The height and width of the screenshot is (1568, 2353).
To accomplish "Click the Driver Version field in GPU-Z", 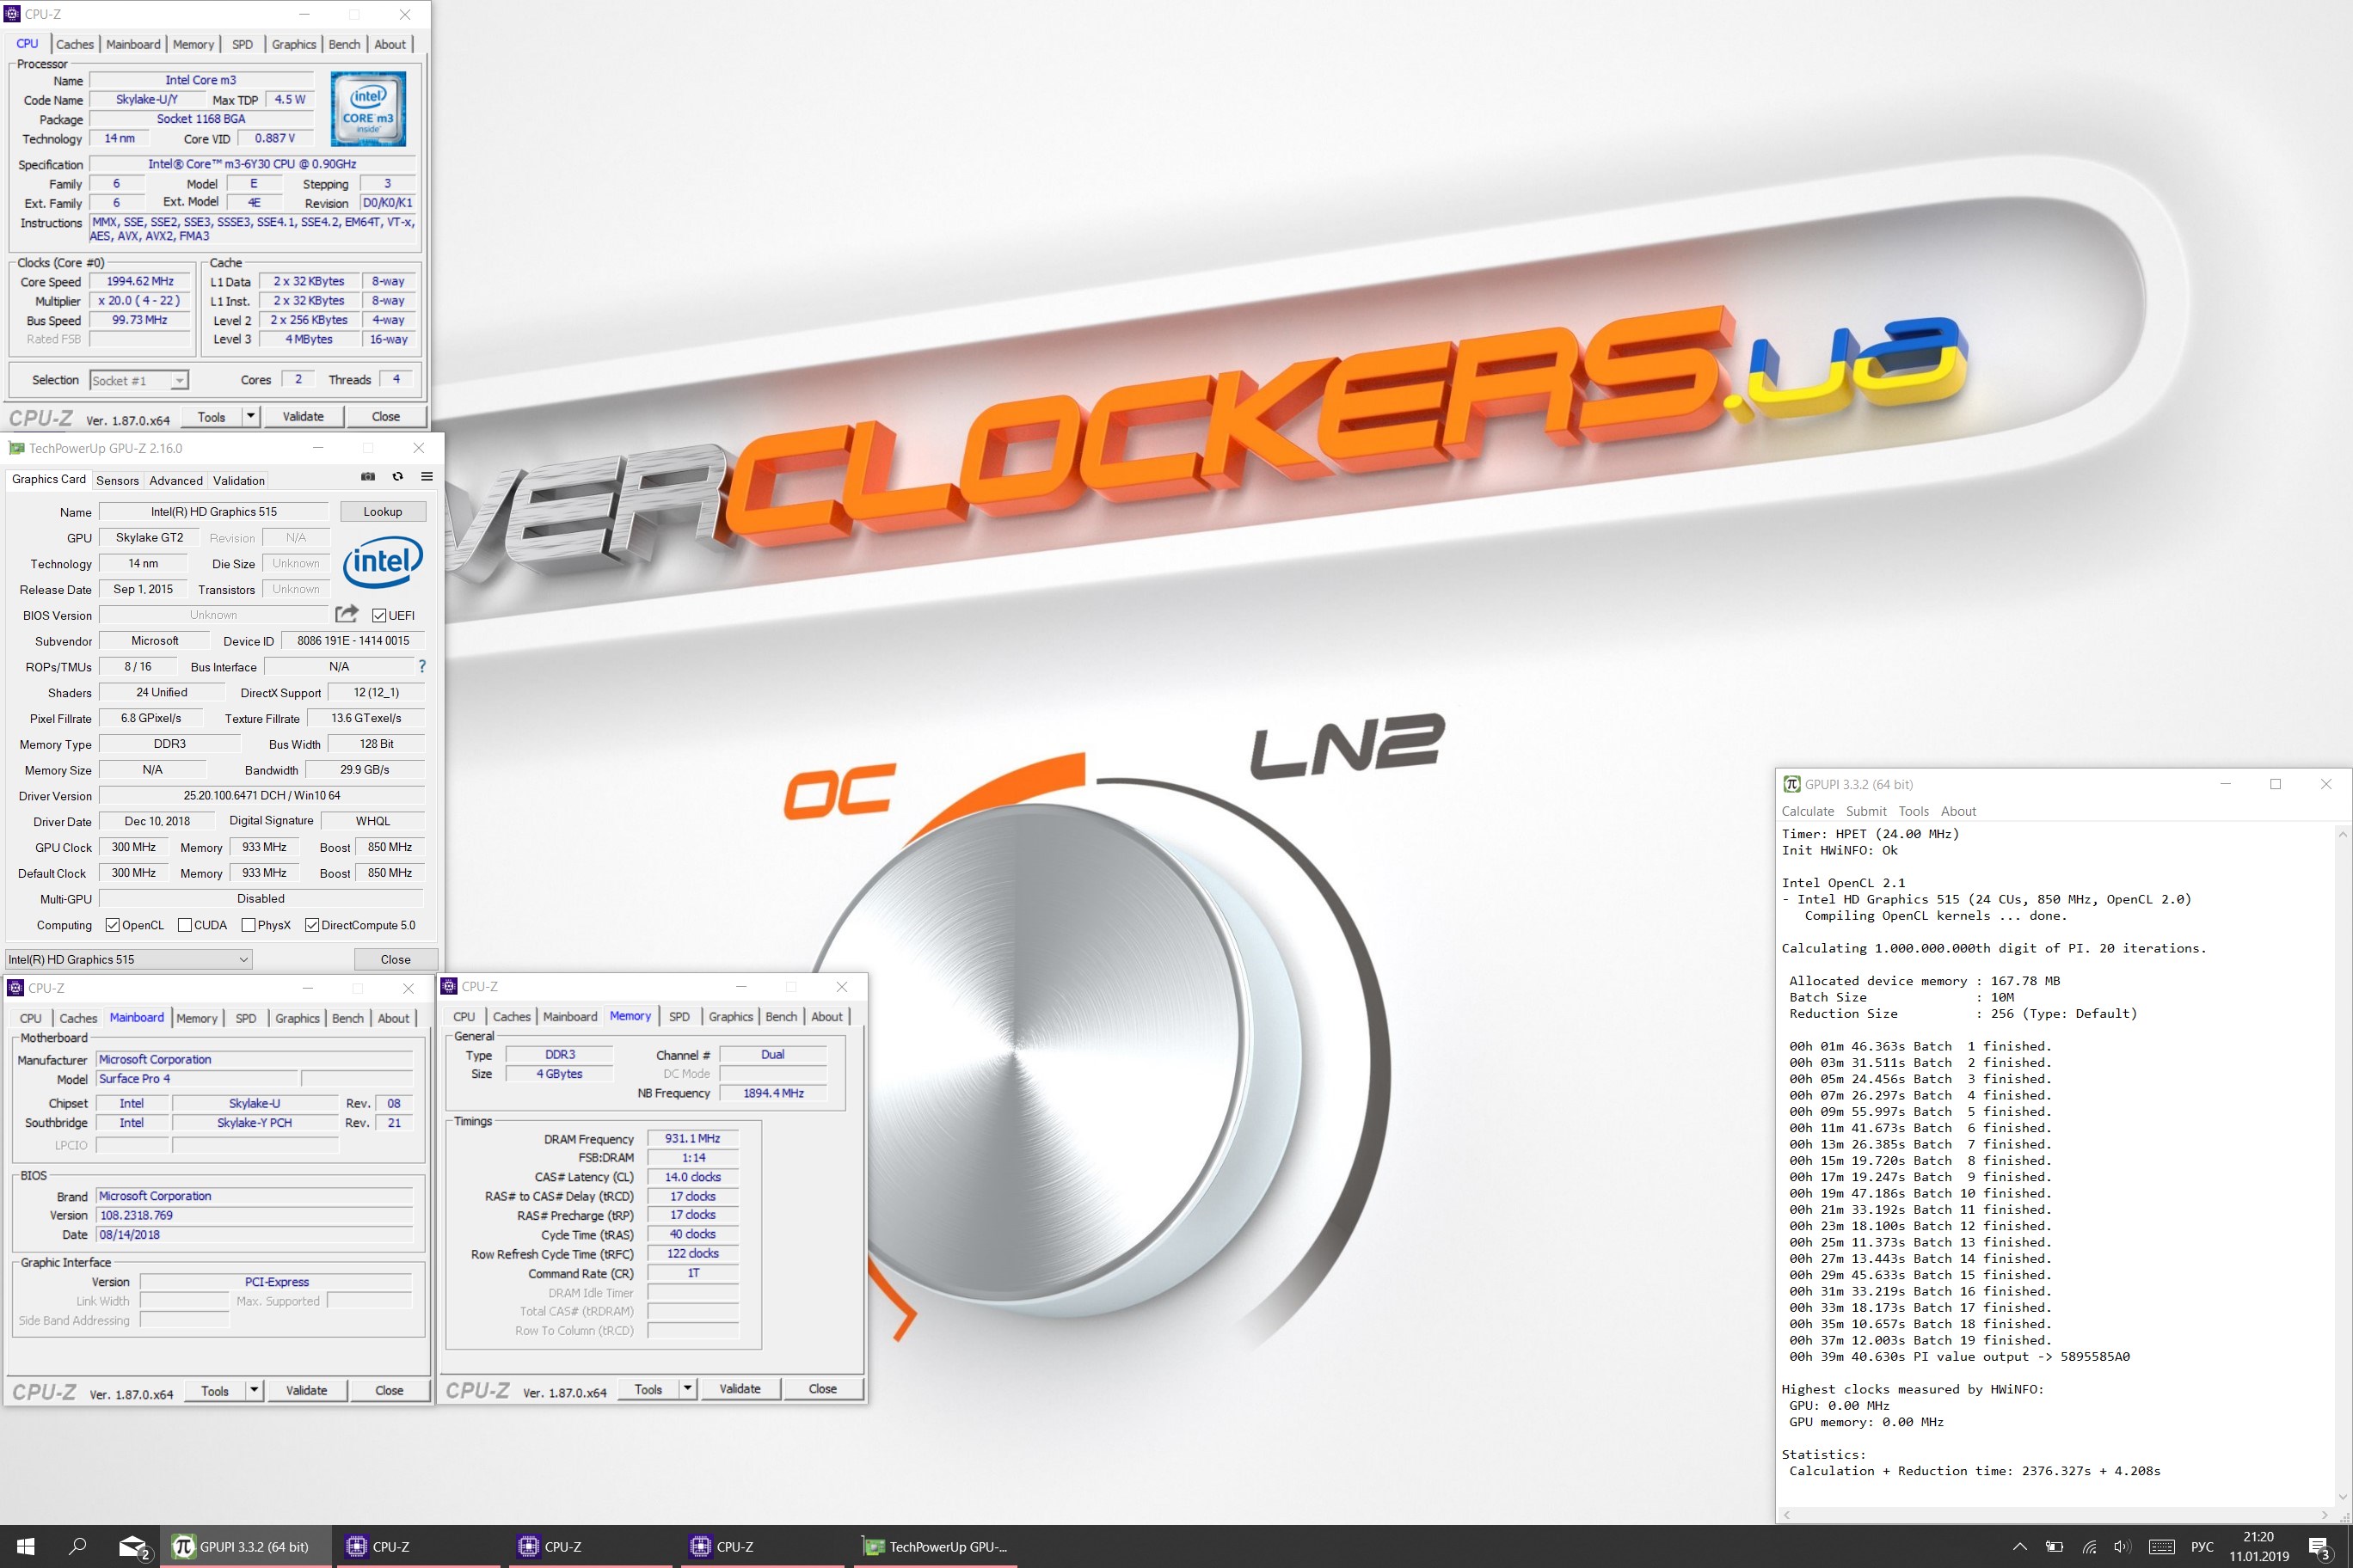I will pos(262,796).
